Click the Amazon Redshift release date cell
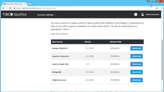The image size is (164, 92). point(115,48)
